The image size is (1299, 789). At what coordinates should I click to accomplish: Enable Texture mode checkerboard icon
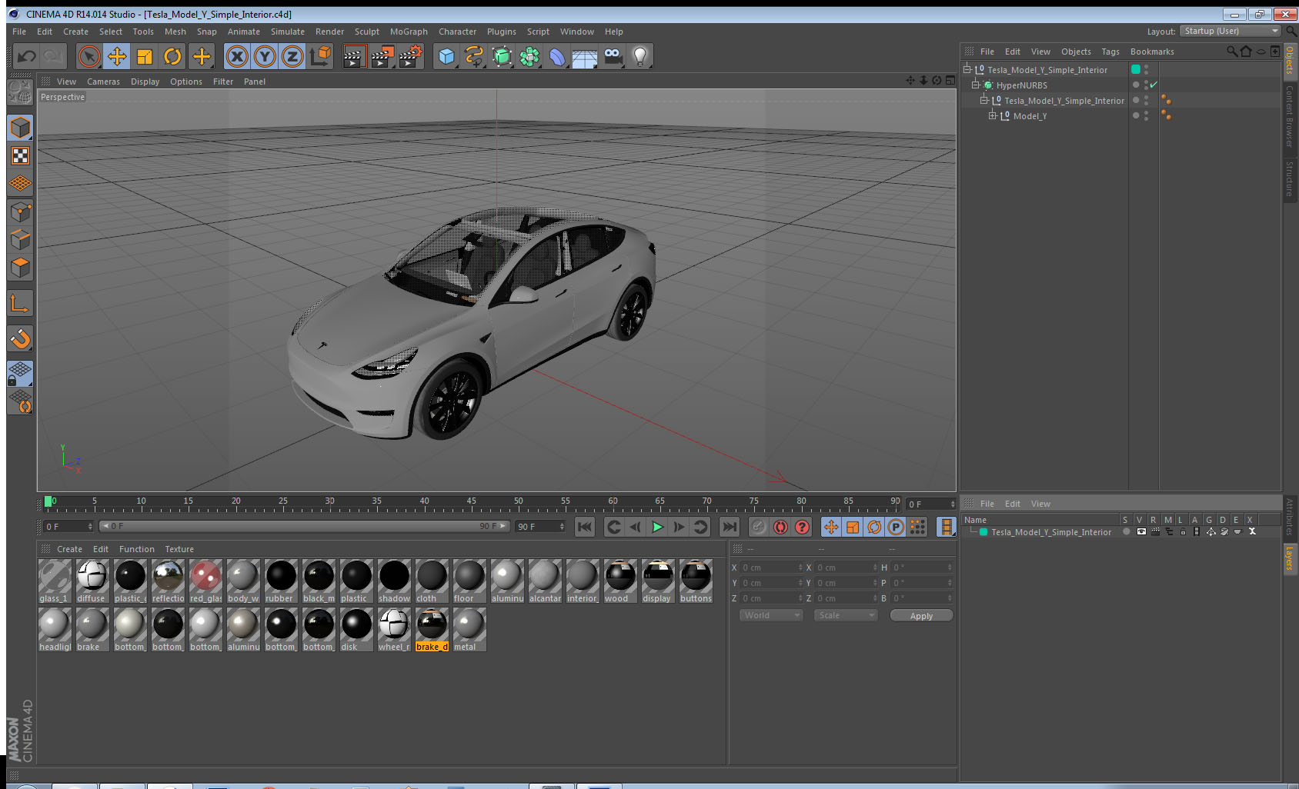pos(20,155)
